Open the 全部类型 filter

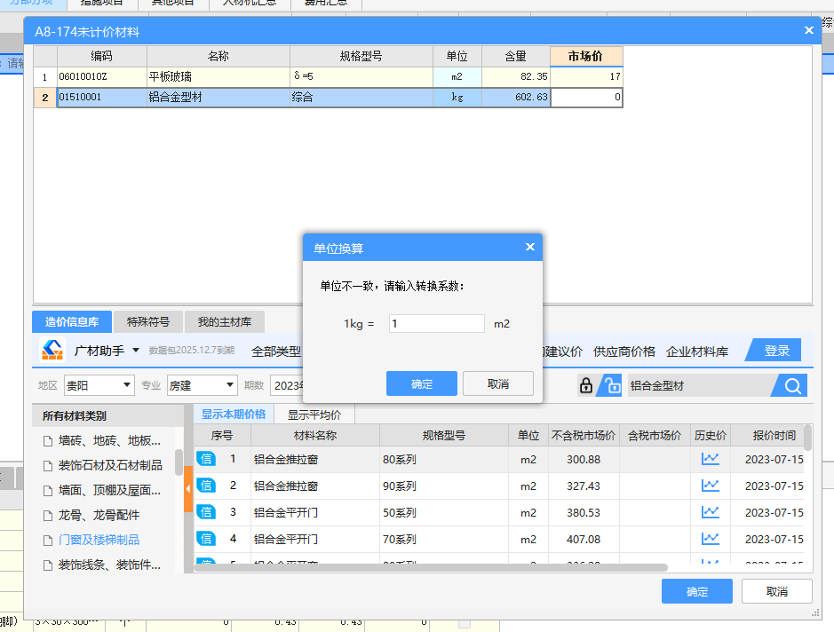276,352
